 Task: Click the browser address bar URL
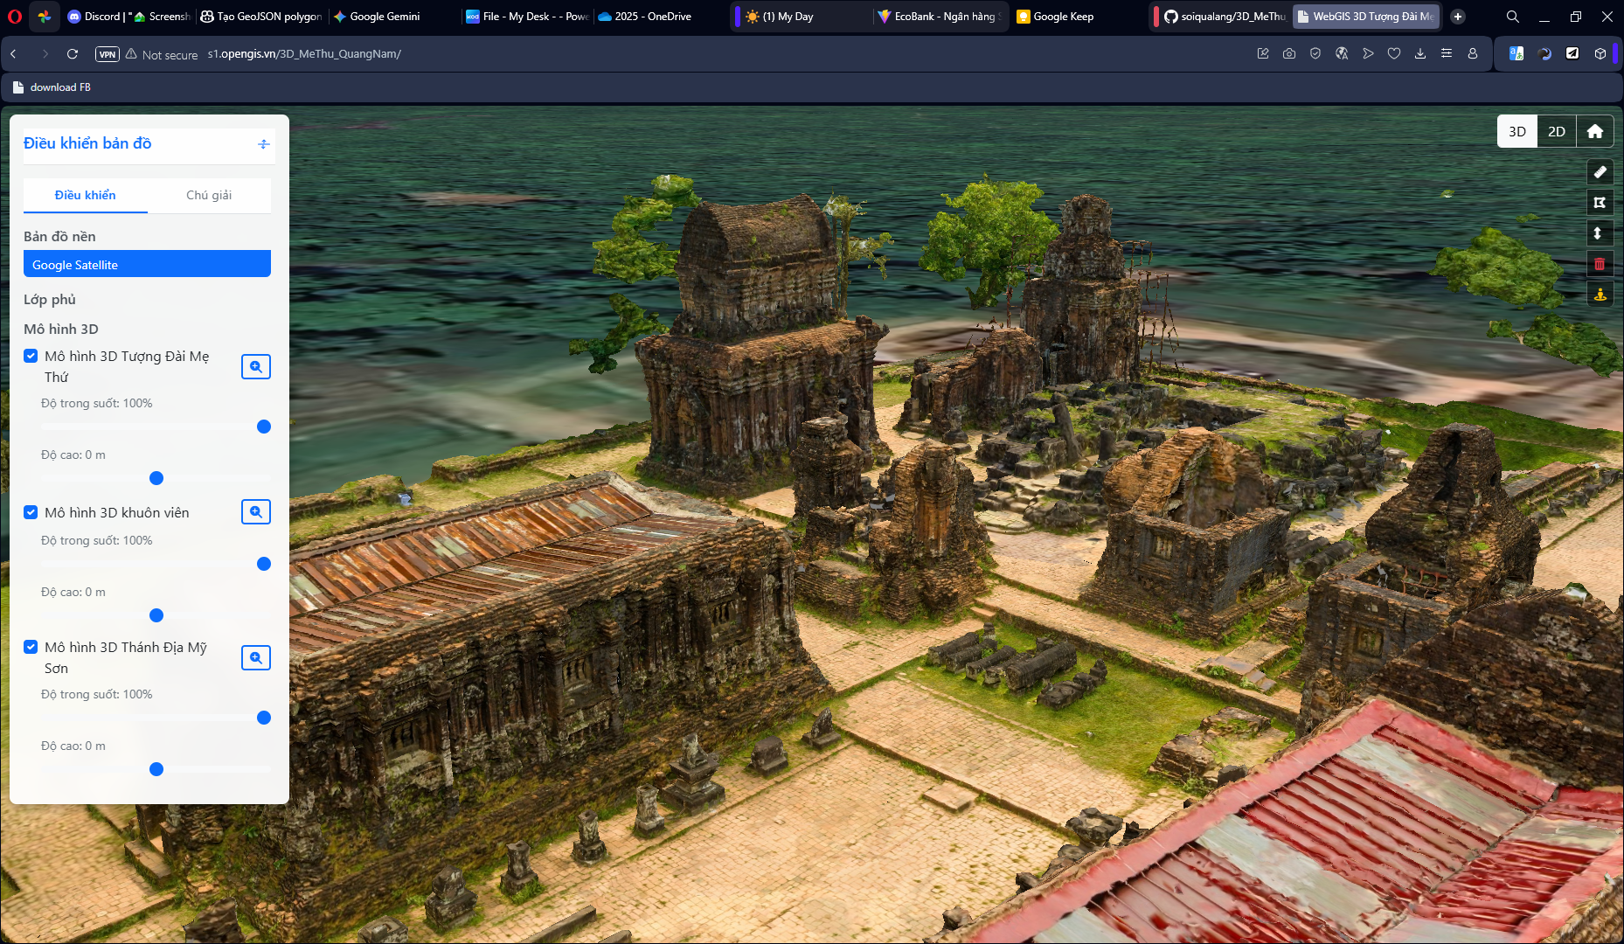pyautogui.click(x=304, y=54)
